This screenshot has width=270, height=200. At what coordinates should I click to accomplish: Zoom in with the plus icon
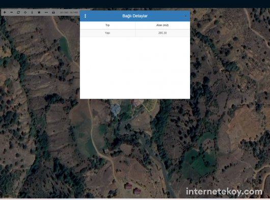point(5,12)
